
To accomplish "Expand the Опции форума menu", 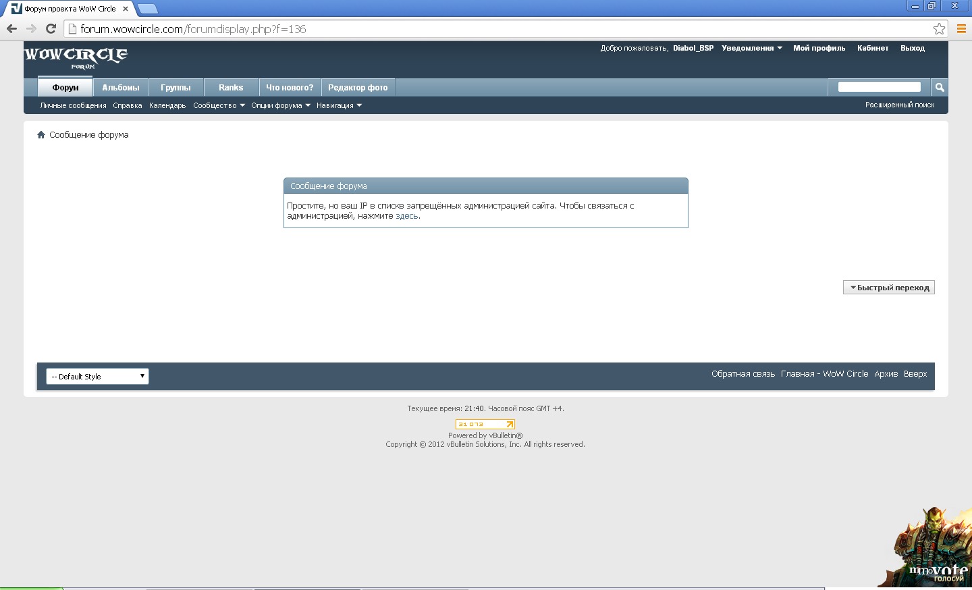I will pyautogui.click(x=281, y=105).
